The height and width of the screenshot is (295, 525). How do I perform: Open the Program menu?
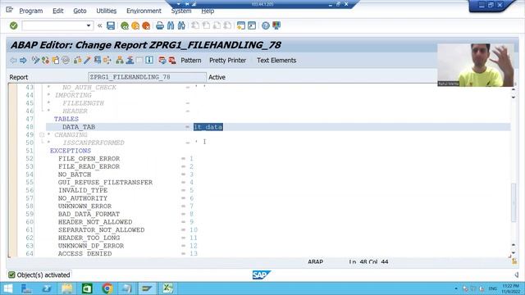31,11
